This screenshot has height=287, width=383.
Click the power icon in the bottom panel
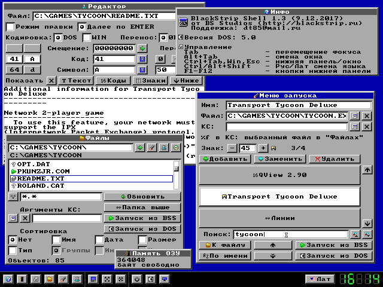click(x=136, y=279)
